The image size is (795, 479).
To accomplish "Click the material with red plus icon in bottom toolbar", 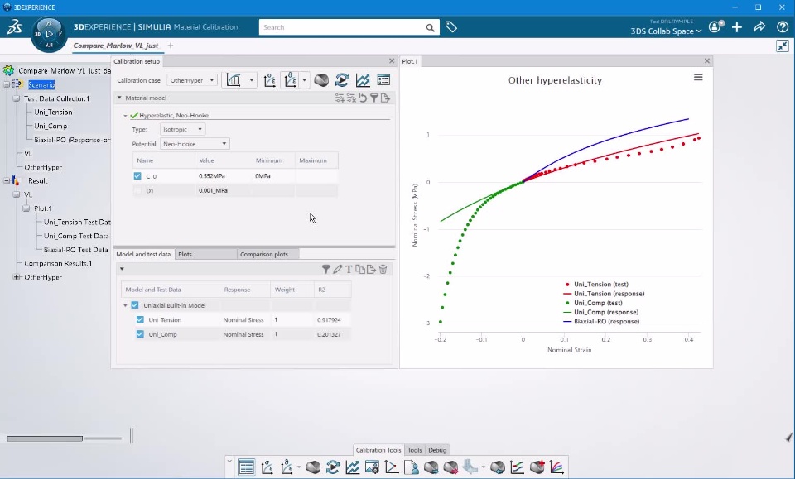I will tap(537, 467).
